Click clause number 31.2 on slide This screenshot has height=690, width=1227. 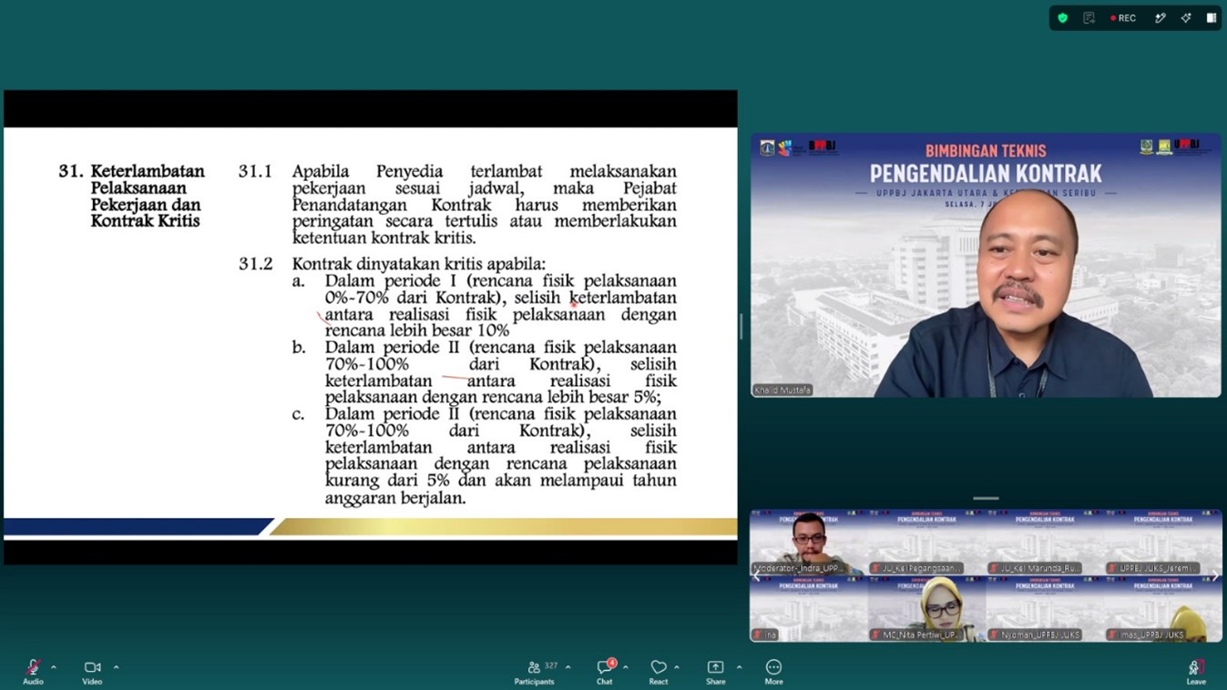255,264
